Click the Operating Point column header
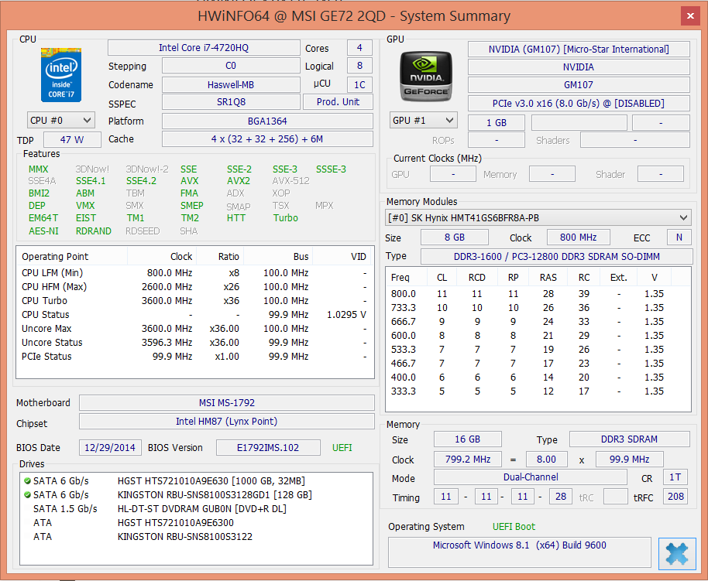 tap(72, 257)
